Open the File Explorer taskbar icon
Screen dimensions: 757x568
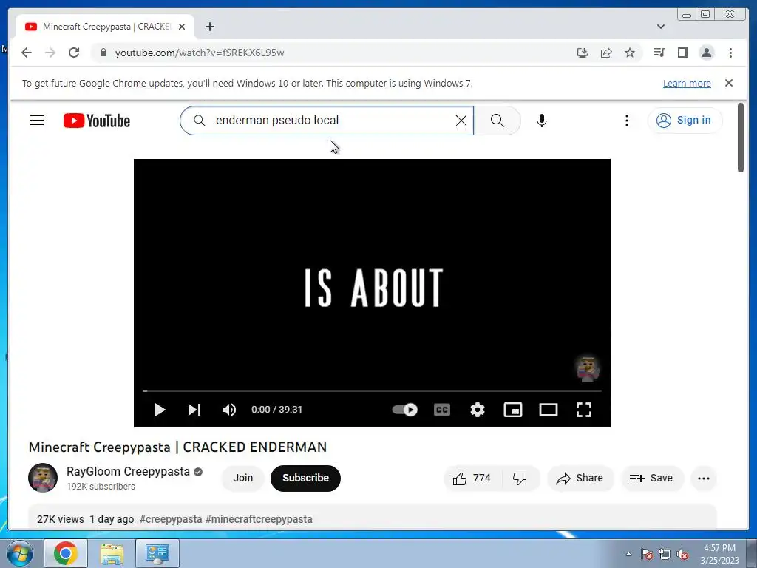pyautogui.click(x=112, y=553)
